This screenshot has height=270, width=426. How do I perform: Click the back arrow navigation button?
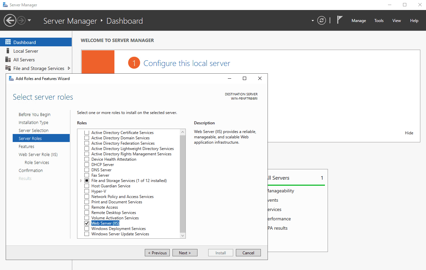pyautogui.click(x=10, y=21)
